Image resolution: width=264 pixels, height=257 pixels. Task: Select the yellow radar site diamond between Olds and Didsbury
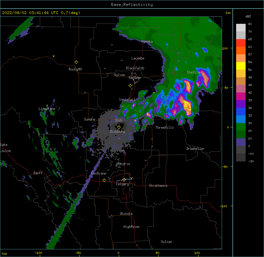click(119, 127)
